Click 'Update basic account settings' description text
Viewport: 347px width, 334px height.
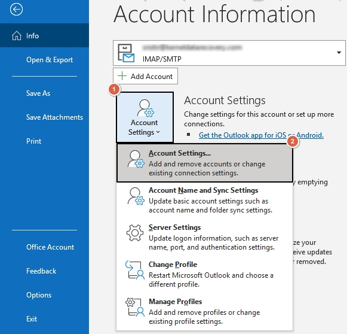[x=210, y=205]
